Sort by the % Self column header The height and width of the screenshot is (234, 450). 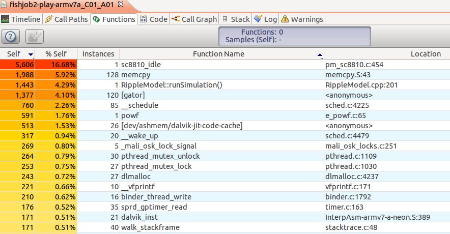coord(58,54)
